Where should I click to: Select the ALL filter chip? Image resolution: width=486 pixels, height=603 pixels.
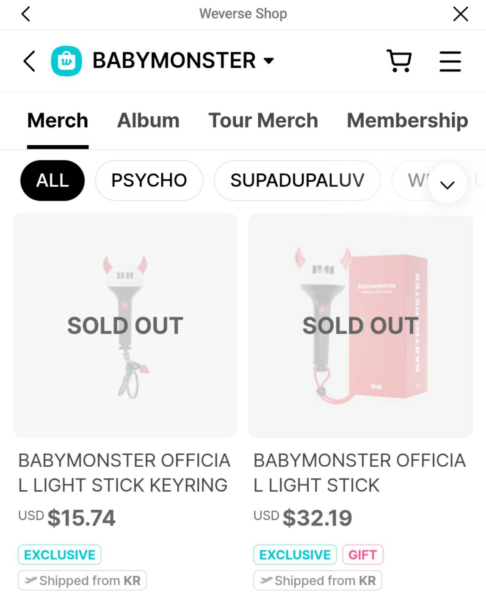(52, 181)
